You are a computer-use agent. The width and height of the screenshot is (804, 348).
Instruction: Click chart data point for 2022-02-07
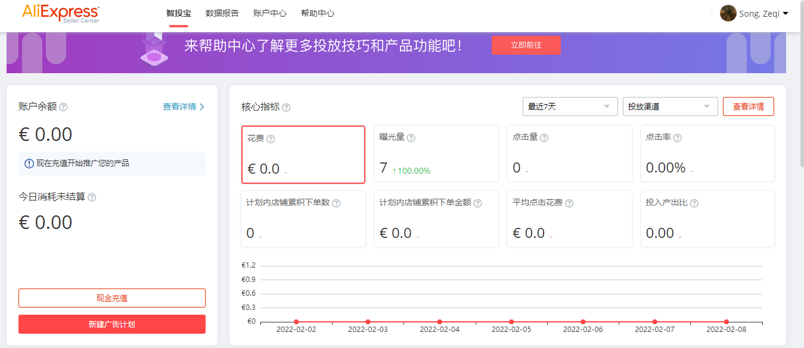(654, 322)
